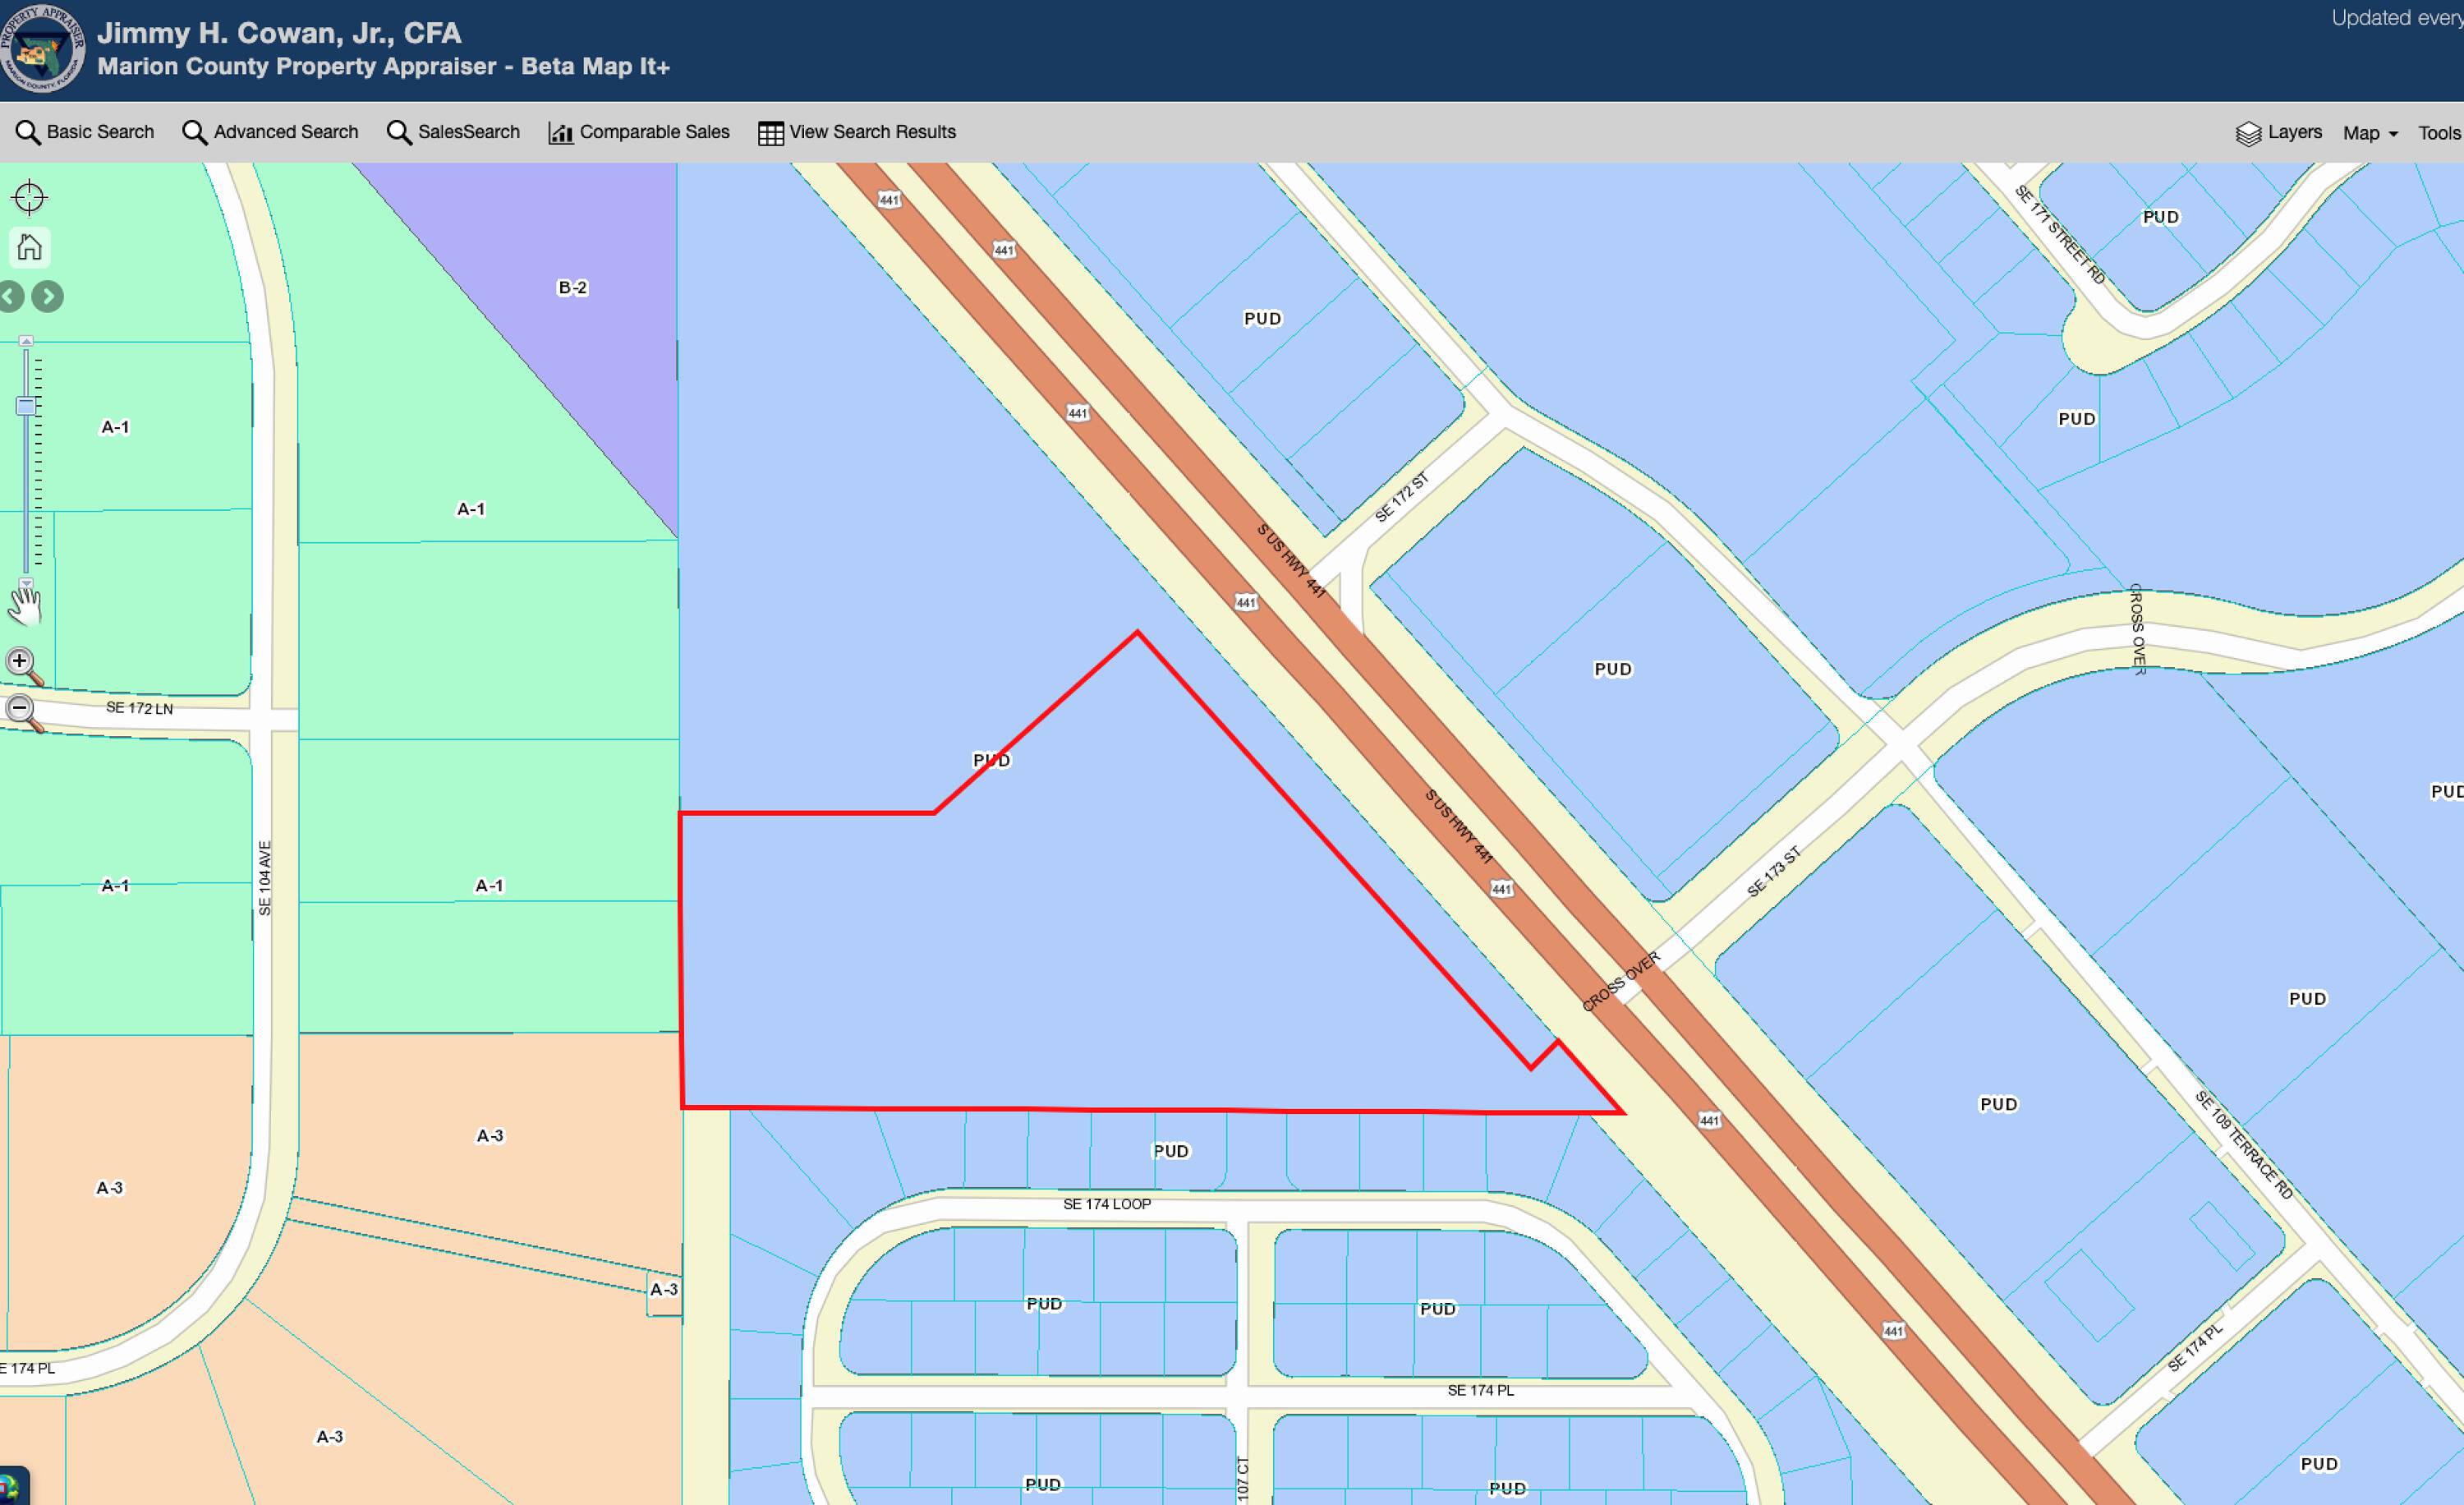This screenshot has height=1505, width=2464.
Task: Open Basic Search
Action: coord(85,132)
